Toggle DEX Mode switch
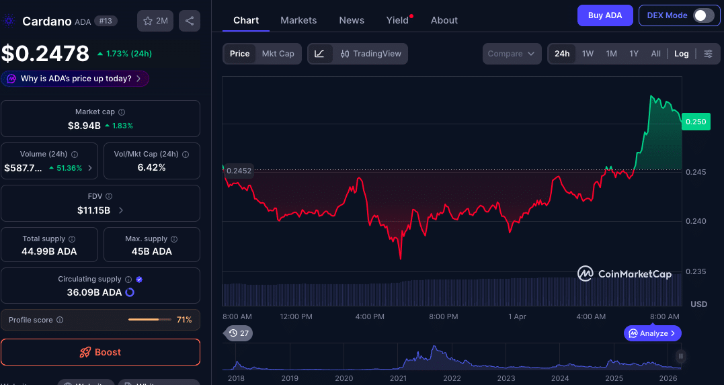 (x=704, y=15)
